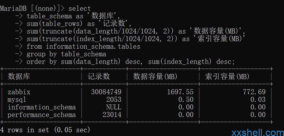Screen dimensions: 284x136
Task: Open the xxshell.com watermark link
Action: 258,133
